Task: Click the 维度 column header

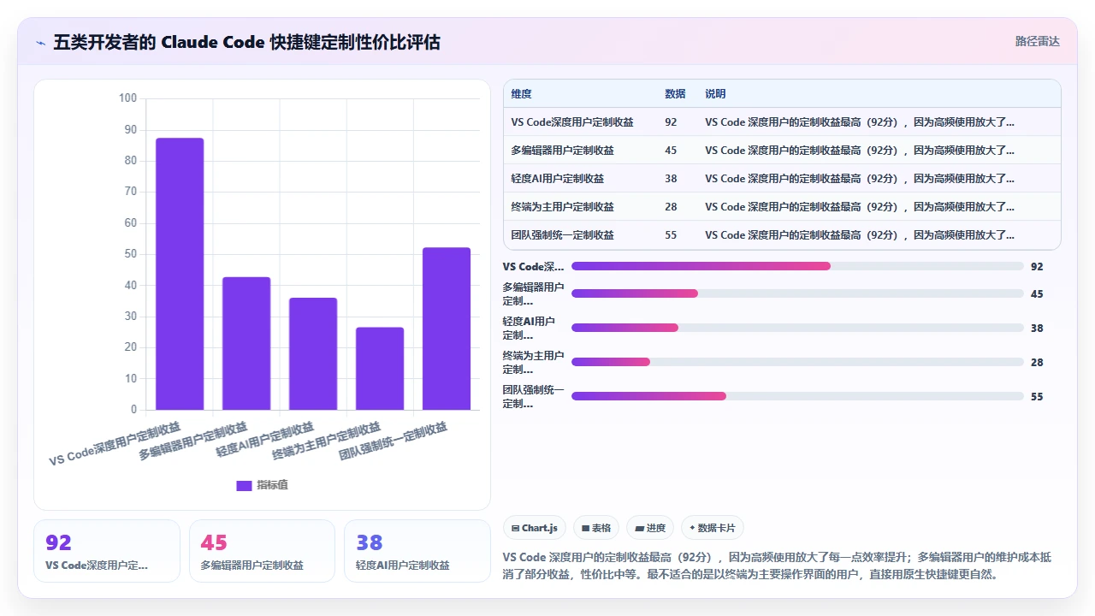Action: [521, 94]
